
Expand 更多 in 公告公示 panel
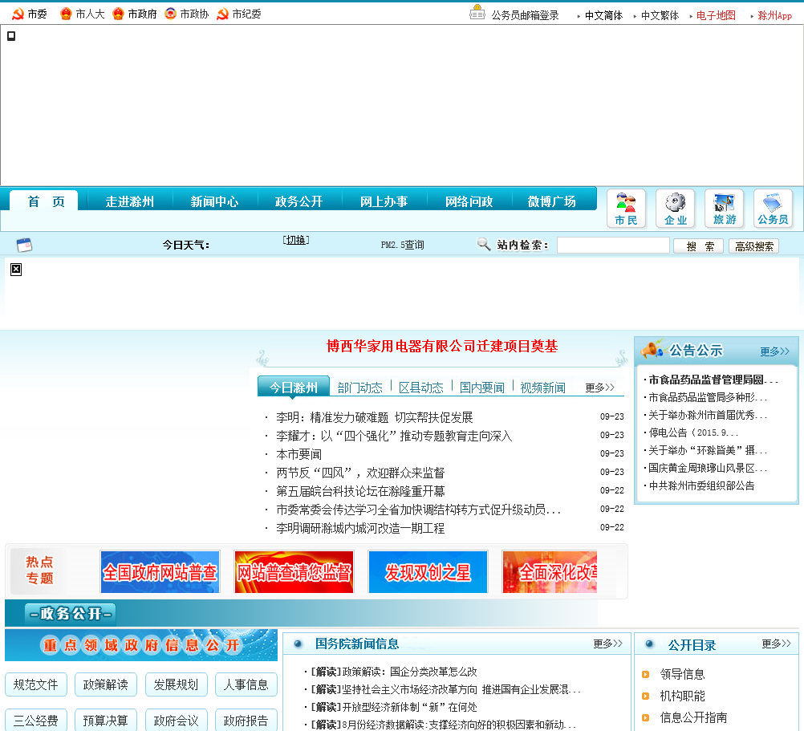pyautogui.click(x=774, y=351)
